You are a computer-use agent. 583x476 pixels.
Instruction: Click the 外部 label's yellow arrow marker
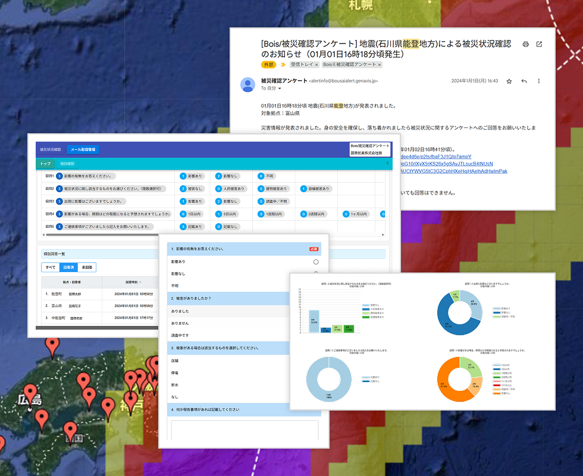(283, 64)
